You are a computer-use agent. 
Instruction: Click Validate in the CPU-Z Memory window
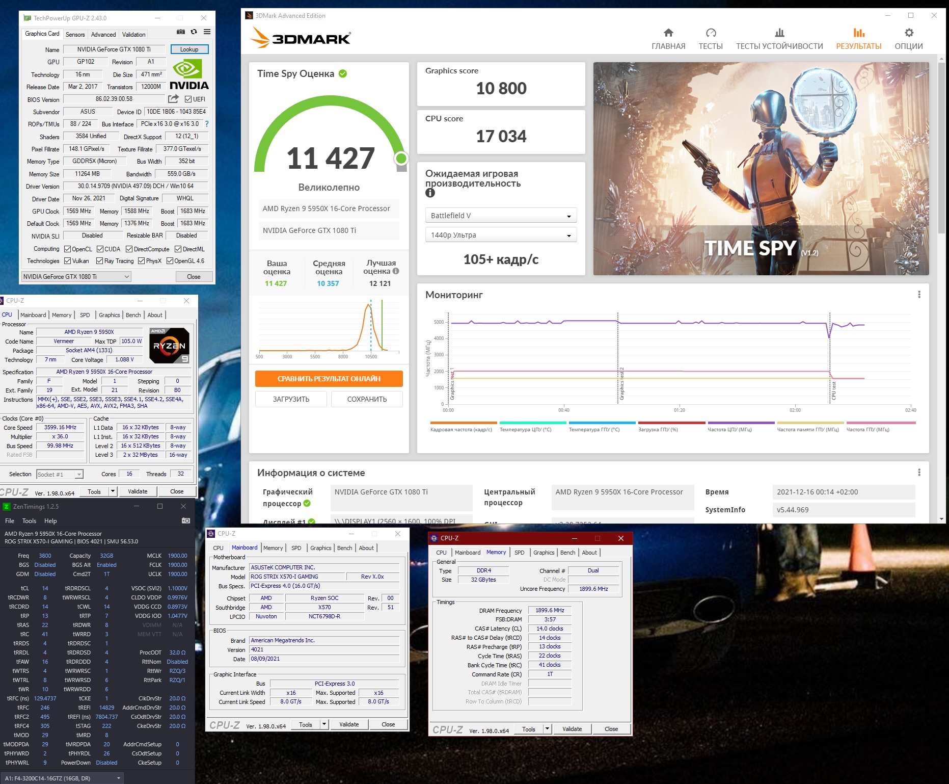572,729
